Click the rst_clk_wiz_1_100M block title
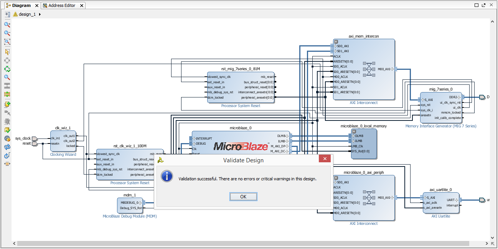 pos(130,146)
